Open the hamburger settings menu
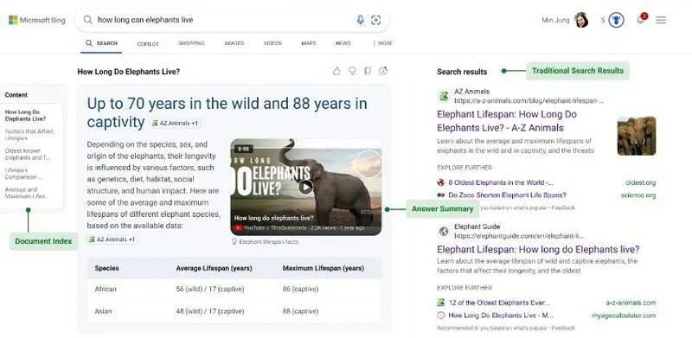Image resolution: width=692 pixels, height=338 pixels. (661, 20)
